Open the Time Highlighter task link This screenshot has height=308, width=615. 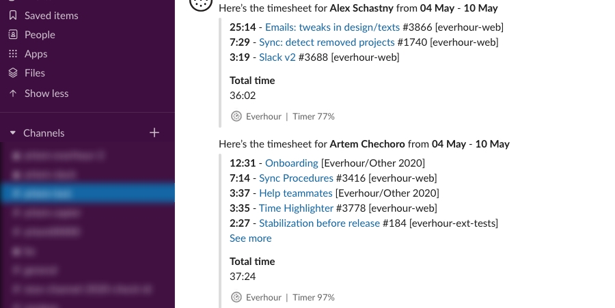(x=296, y=208)
